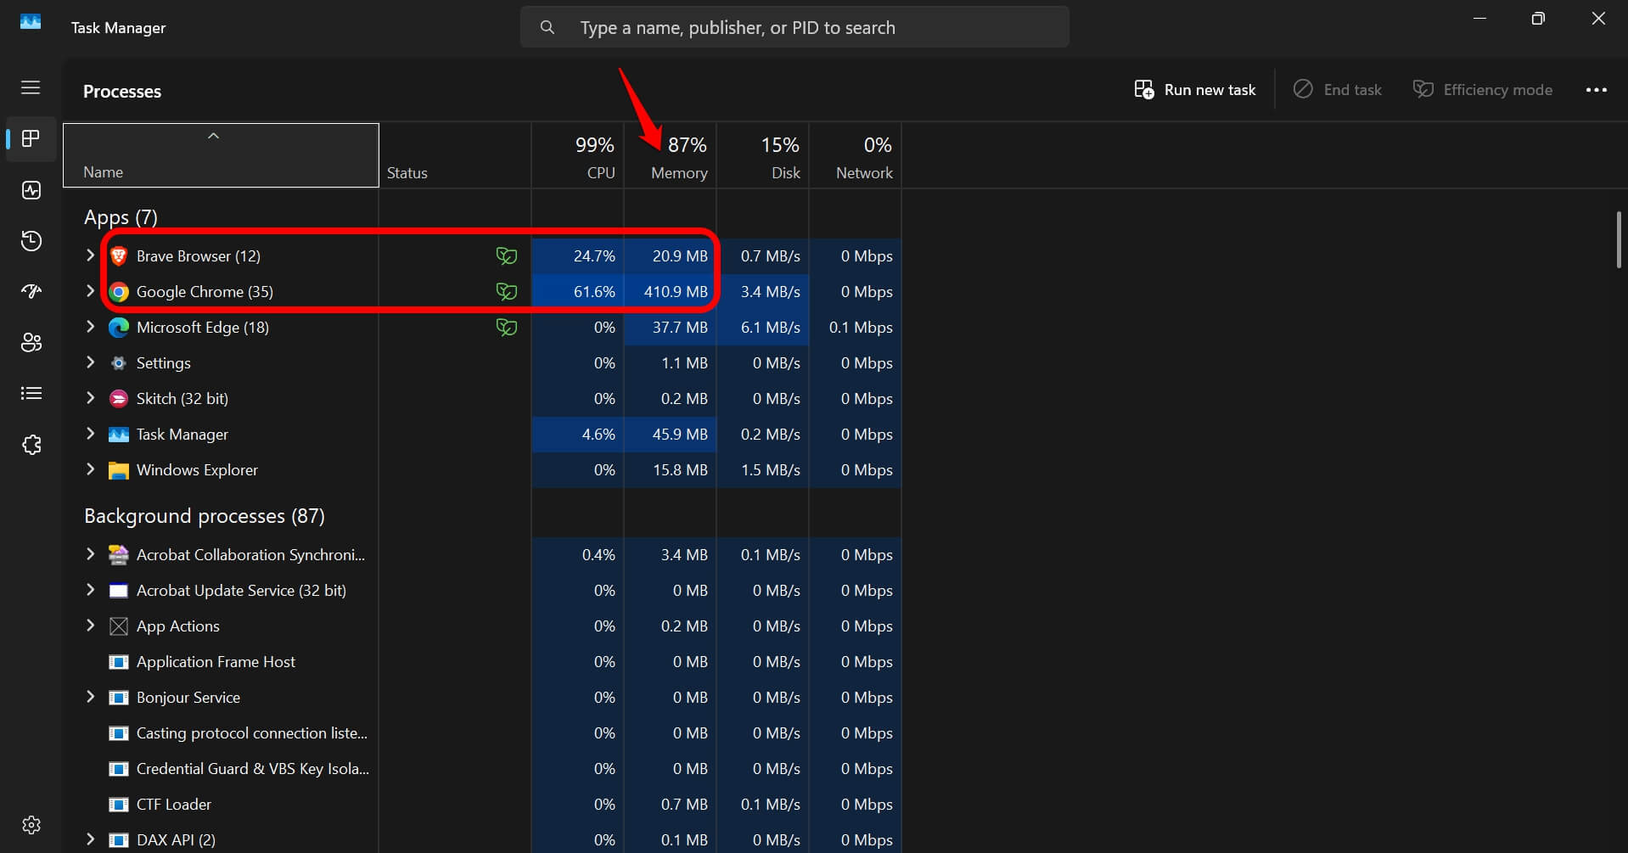The width and height of the screenshot is (1628, 853).
Task: Click the End task button
Action: coord(1338,90)
